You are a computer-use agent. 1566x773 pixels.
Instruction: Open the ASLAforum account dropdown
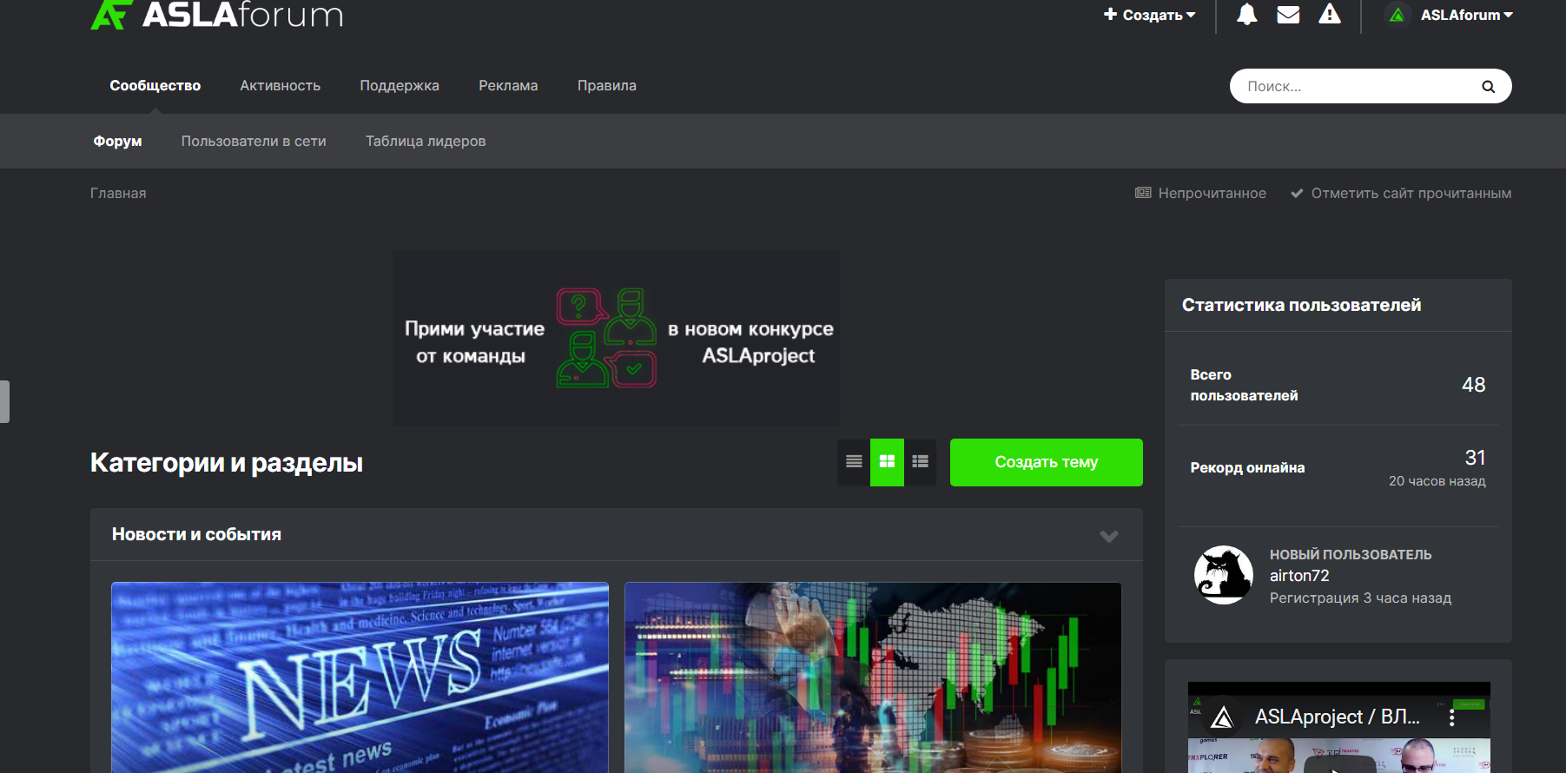(1467, 15)
